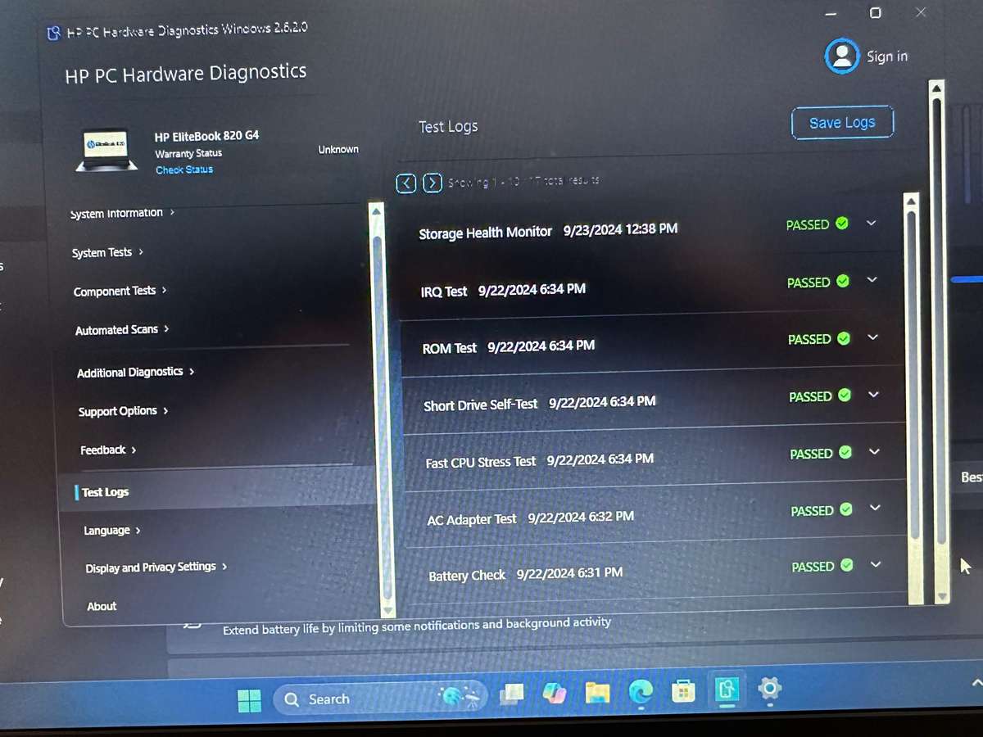Open File Explorer from the taskbar
The height and width of the screenshot is (737, 983).
click(x=597, y=694)
